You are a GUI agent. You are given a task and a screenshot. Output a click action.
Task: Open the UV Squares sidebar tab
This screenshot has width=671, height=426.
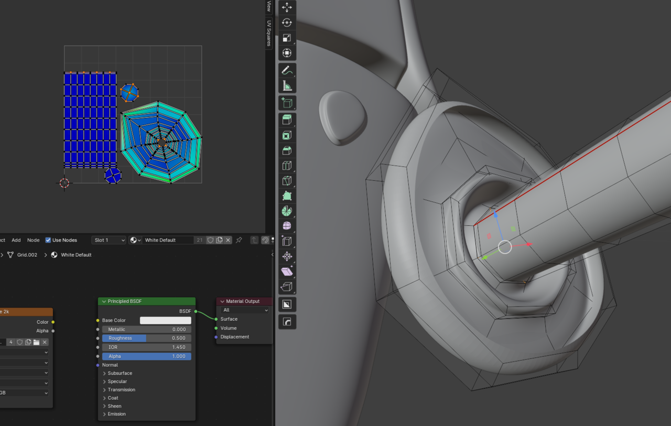(x=269, y=34)
